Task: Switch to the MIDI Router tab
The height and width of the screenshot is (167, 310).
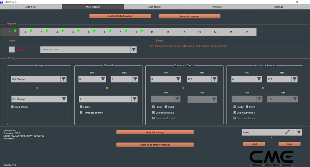Action: (155, 7)
